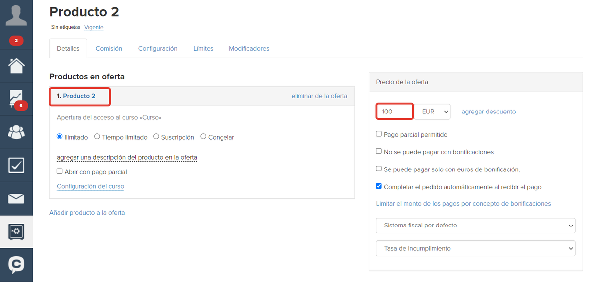Click the red notification badge showing 2
The image size is (596, 282).
(16, 41)
